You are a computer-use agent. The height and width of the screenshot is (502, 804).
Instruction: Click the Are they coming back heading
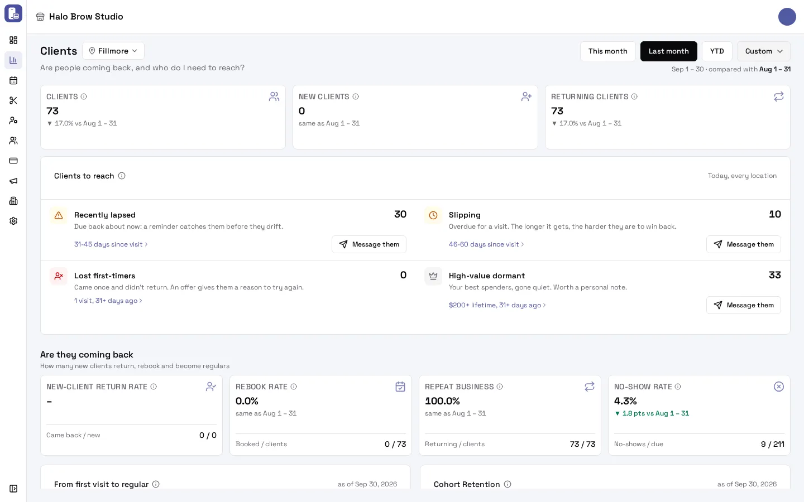click(87, 355)
